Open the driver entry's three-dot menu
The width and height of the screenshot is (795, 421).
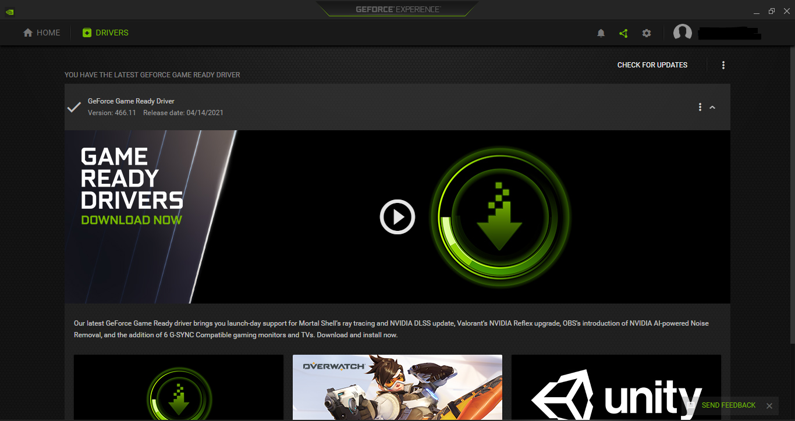700,107
